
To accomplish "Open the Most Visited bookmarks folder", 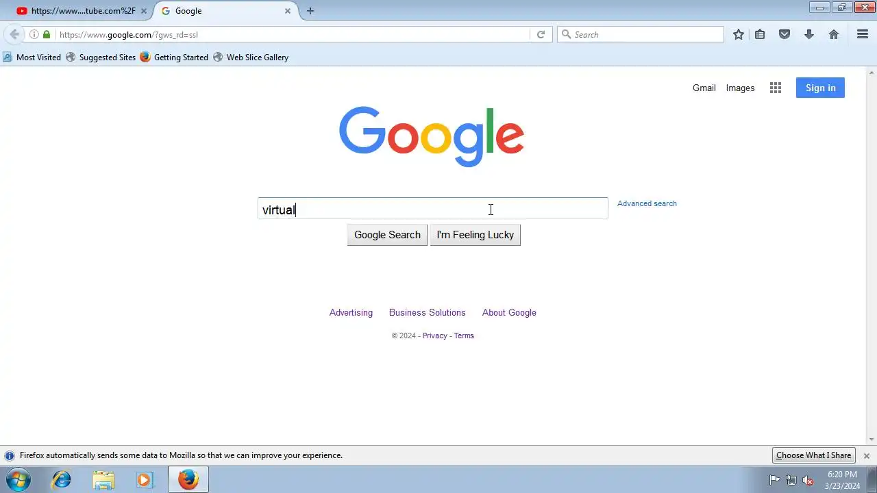I will [x=32, y=58].
